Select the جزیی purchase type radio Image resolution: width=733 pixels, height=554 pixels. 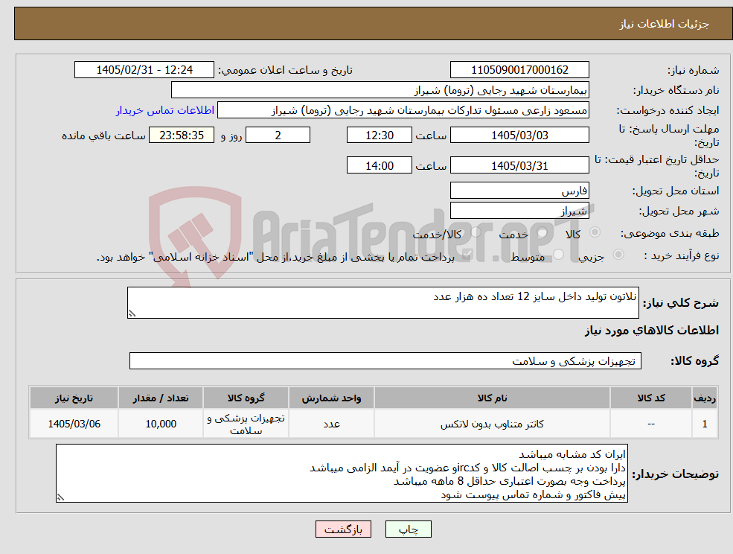pos(618,255)
